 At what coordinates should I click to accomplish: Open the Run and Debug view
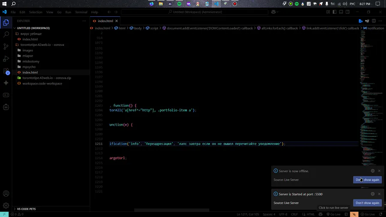pos(6,59)
